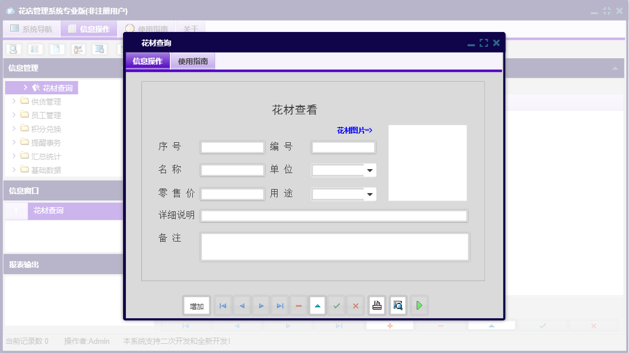Viewport: 629px width, 353px height.
Task: Delete the current record with minus icon
Action: click(298, 305)
